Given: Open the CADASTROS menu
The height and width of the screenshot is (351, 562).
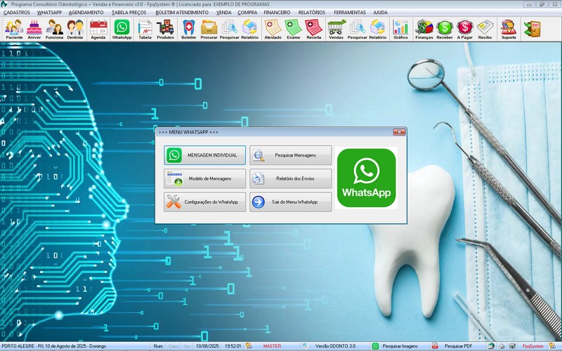Looking at the screenshot, I should tap(17, 13).
